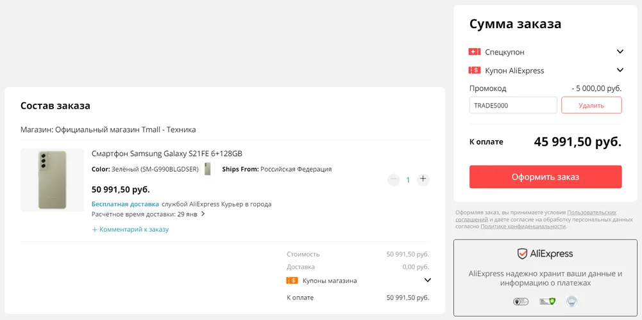The height and width of the screenshot is (320, 642).
Task: Click Сумма заказа heading
Action: (515, 24)
